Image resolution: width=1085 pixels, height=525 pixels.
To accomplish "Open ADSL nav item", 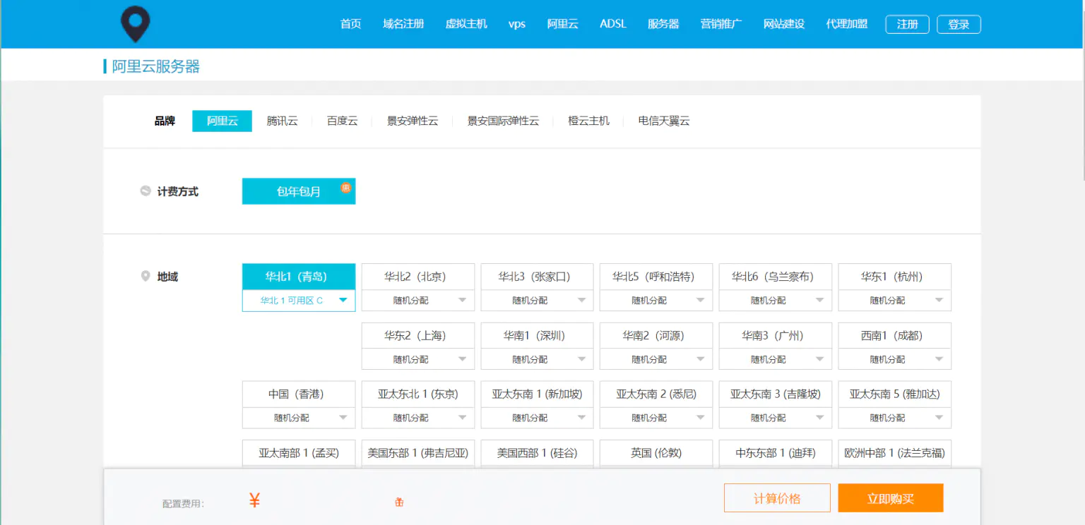I will (613, 24).
